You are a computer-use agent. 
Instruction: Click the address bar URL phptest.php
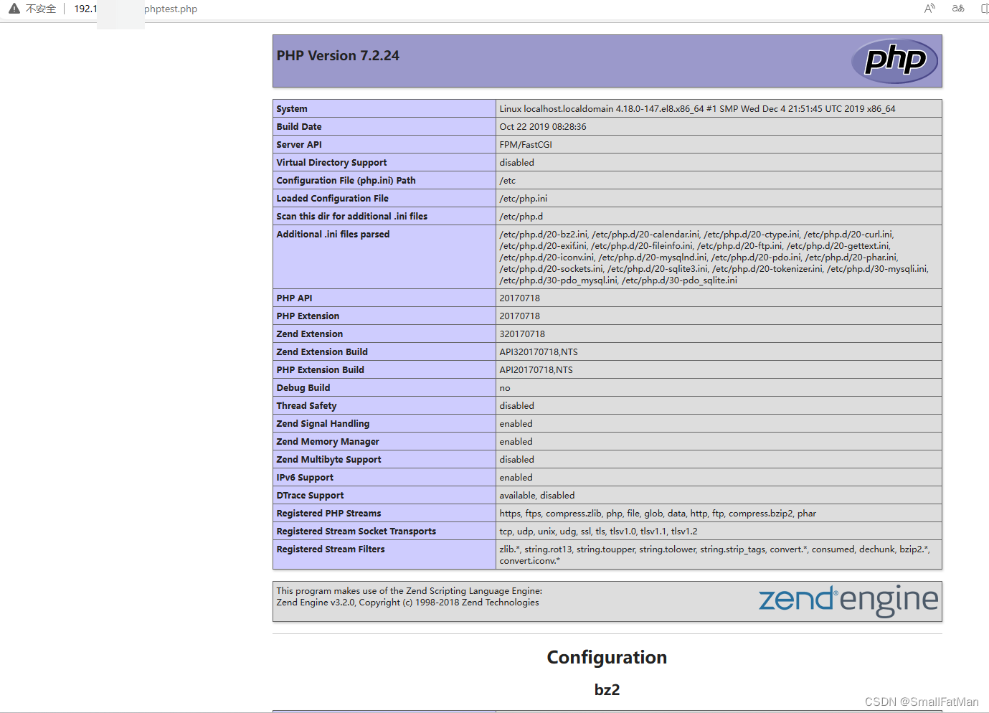tap(171, 9)
